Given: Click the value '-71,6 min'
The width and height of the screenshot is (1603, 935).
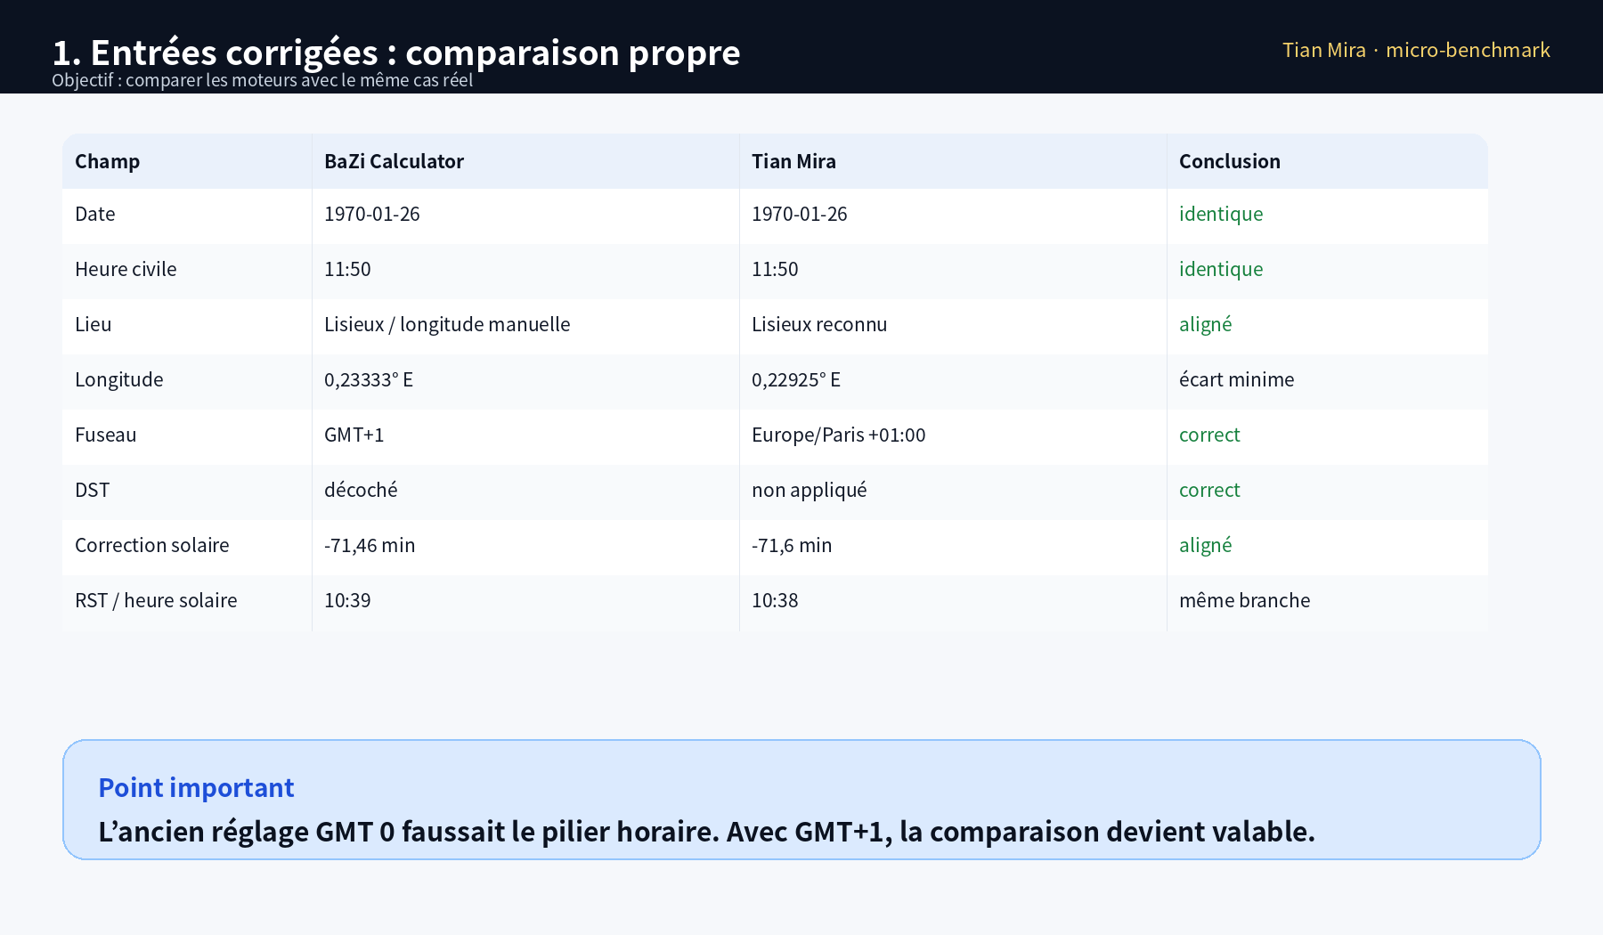Looking at the screenshot, I should [792, 545].
